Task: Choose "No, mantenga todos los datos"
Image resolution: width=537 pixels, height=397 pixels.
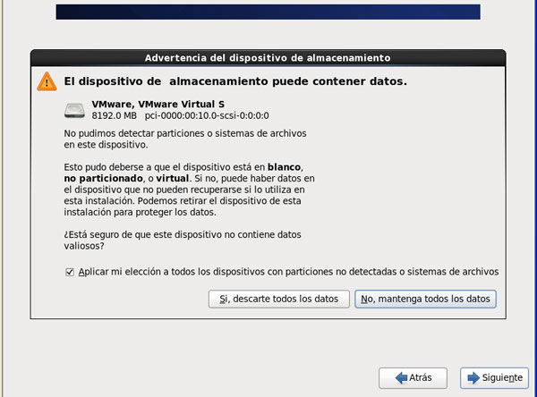Action: tap(425, 299)
